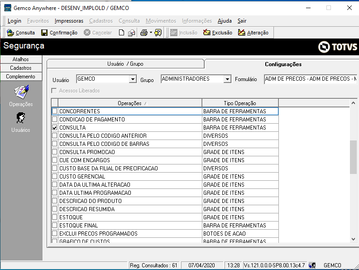Click the 07/04/2020 date in status bar
Image resolution: width=359 pixels, height=270 pixels.
[x=202, y=265]
